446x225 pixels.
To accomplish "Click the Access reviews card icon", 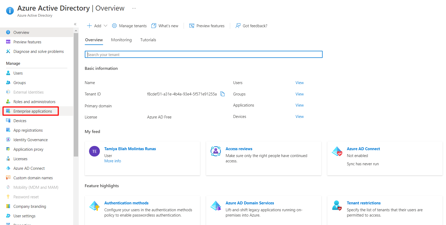I will click(x=216, y=151).
